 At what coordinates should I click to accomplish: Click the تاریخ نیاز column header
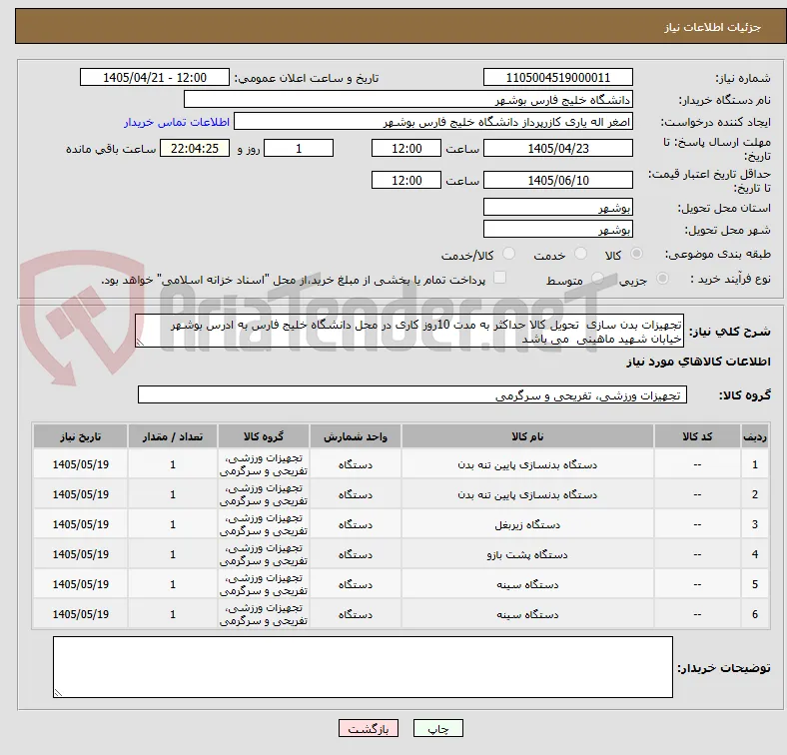tap(80, 436)
